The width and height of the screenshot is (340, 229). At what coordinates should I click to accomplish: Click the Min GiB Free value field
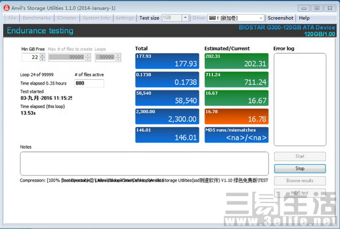tap(31, 57)
